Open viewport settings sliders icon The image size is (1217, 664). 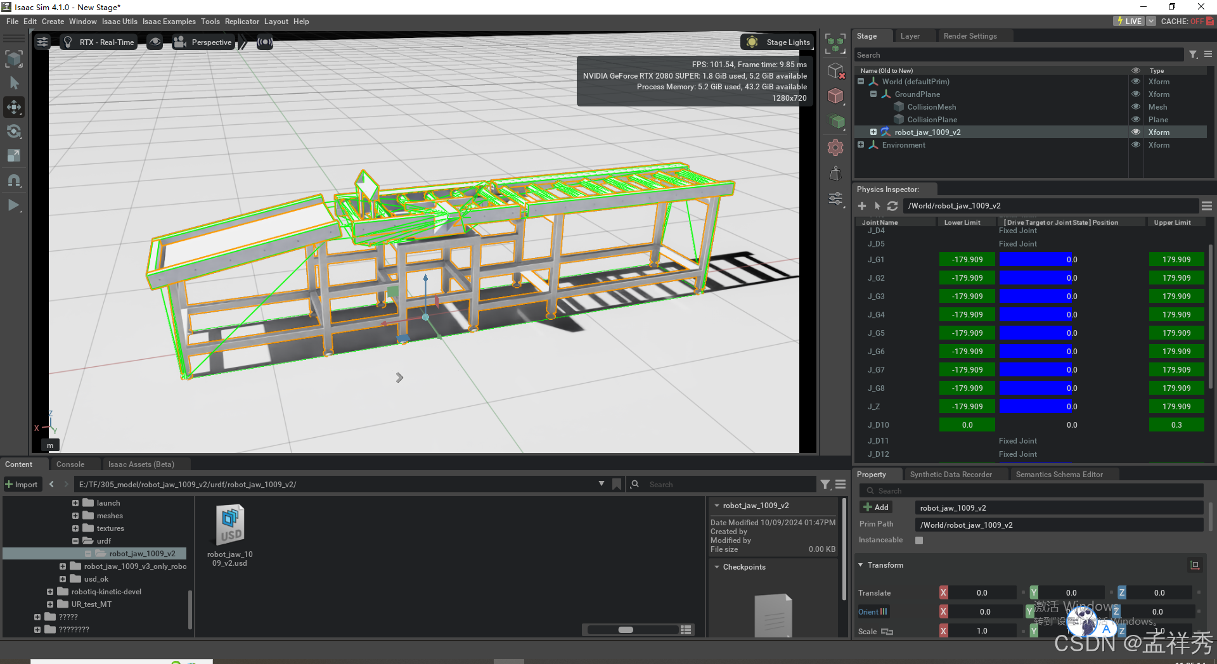coord(42,42)
